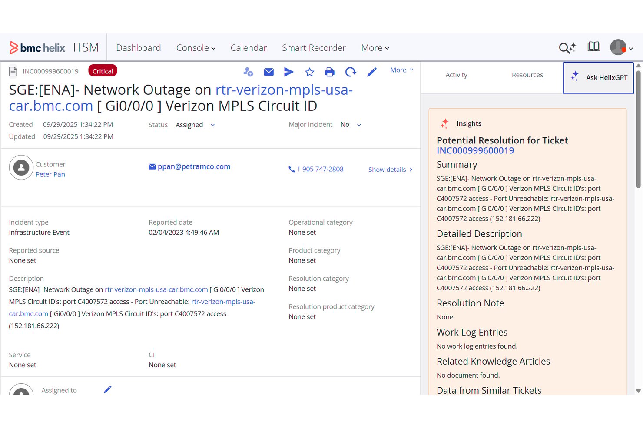Edit the ticket using the pencil icon
The image size is (643, 429).
(372, 72)
